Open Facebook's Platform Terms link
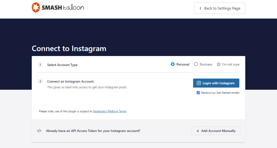Viewport: 277px width, 148px height. pyautogui.click(x=110, y=111)
